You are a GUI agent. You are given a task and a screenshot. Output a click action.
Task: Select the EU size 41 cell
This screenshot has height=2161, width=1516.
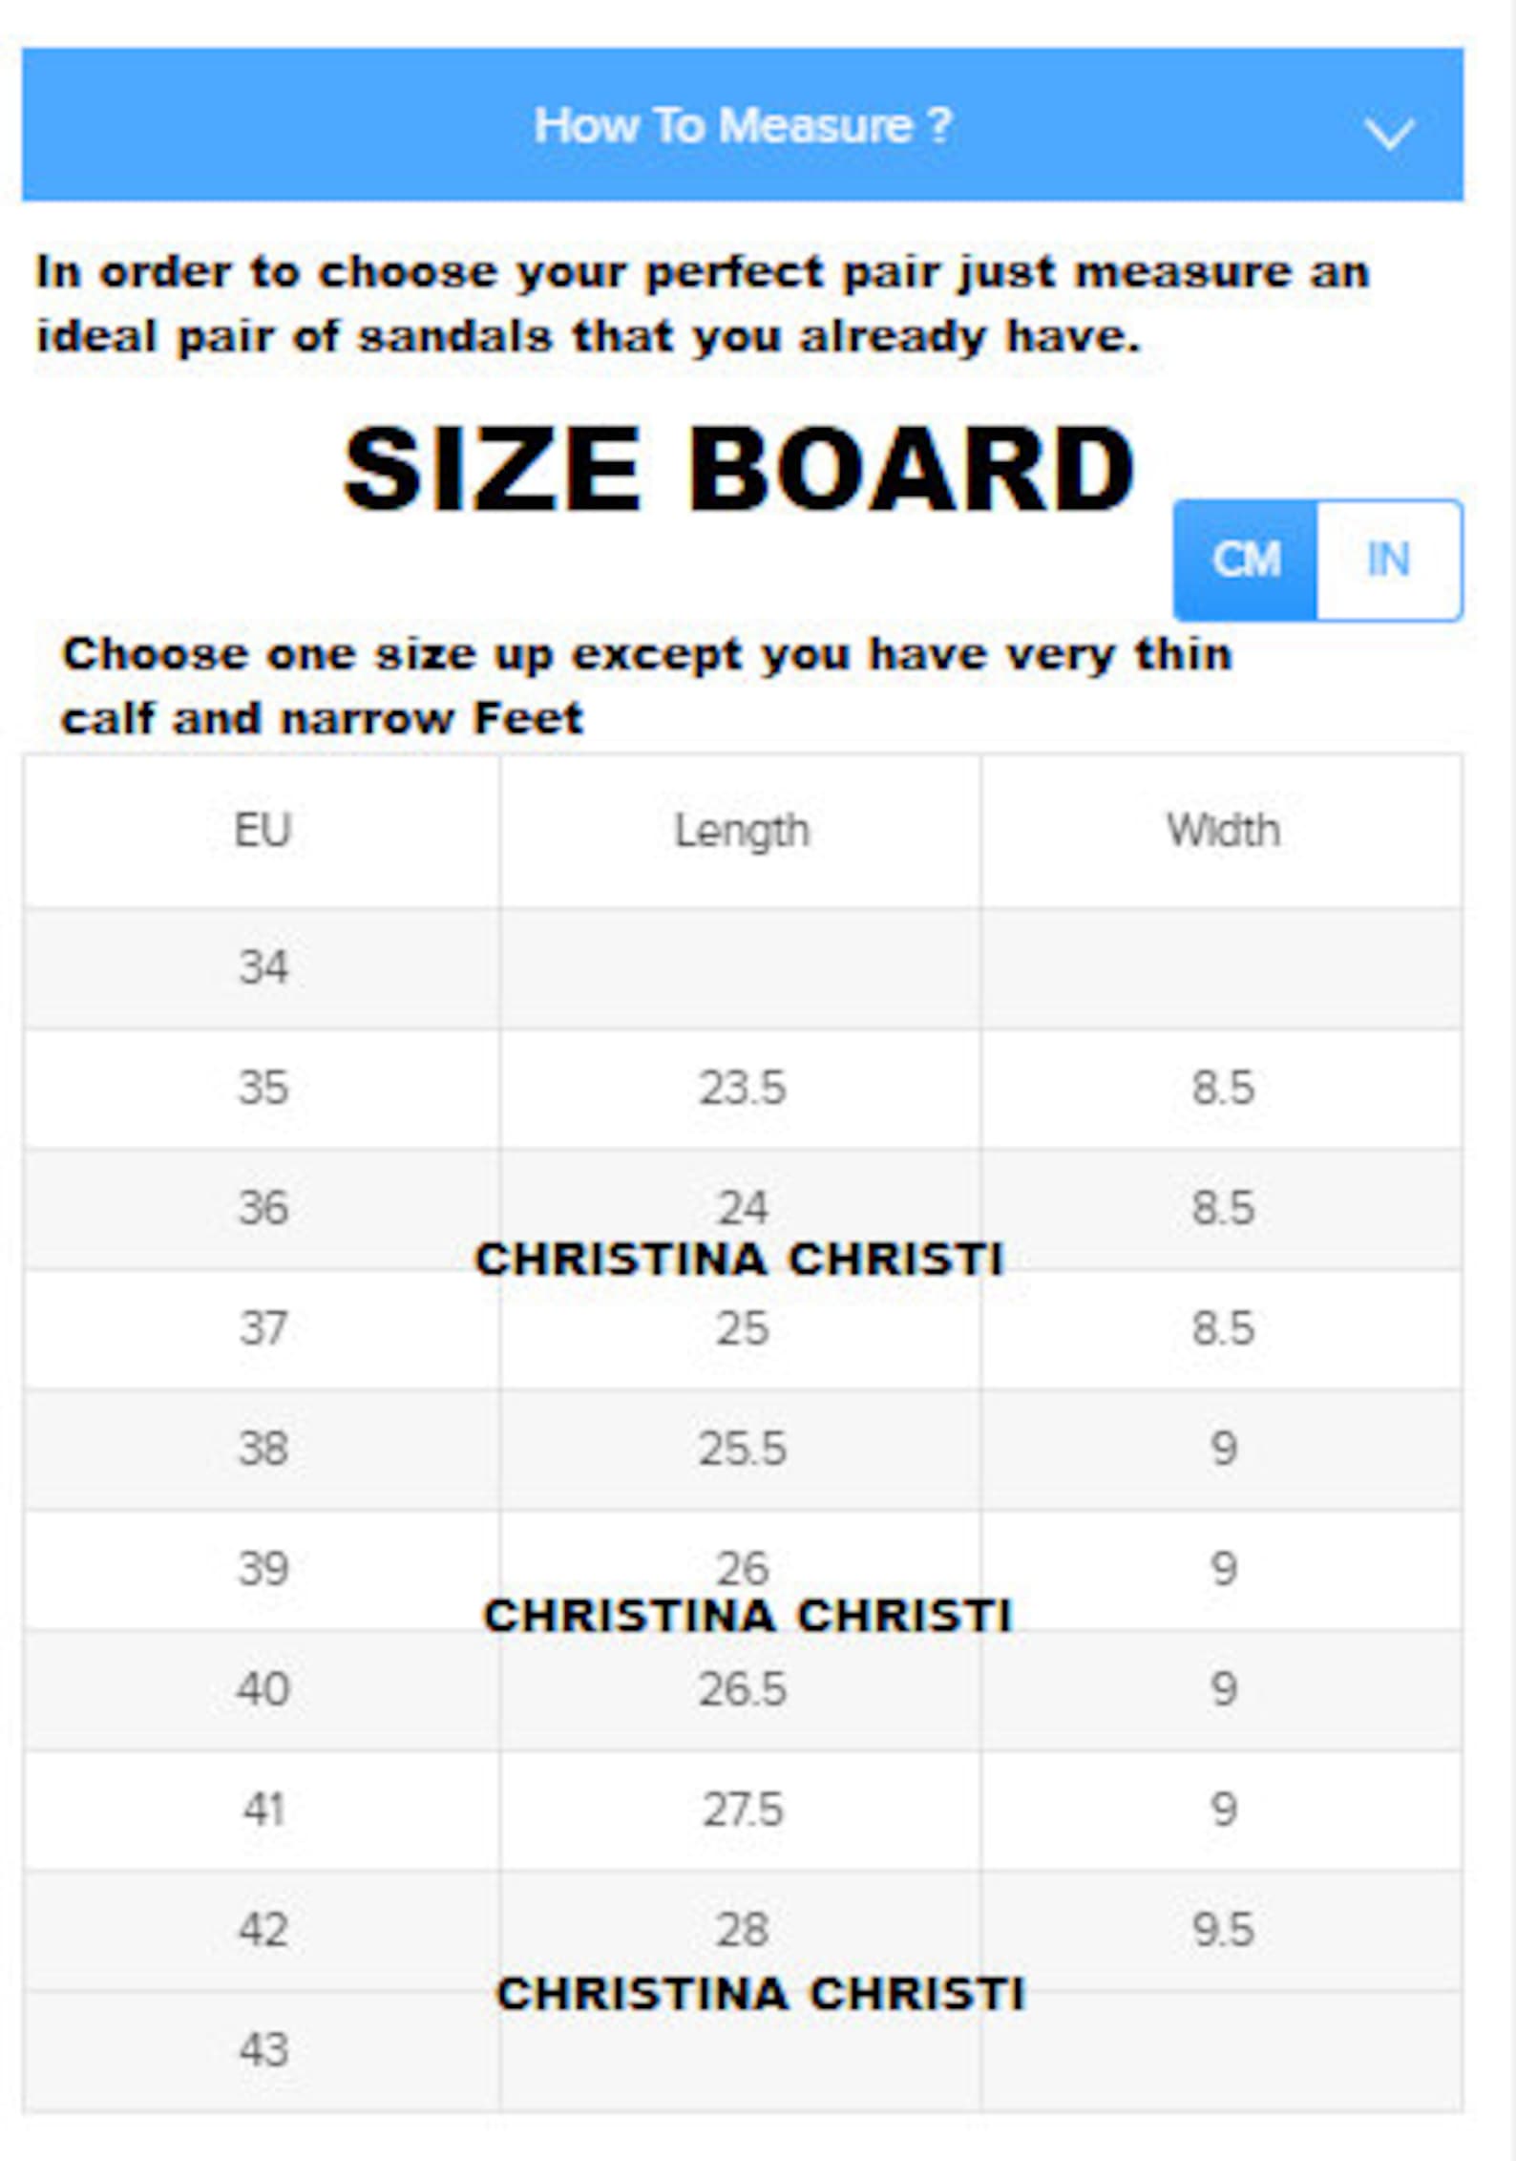[x=263, y=1810]
